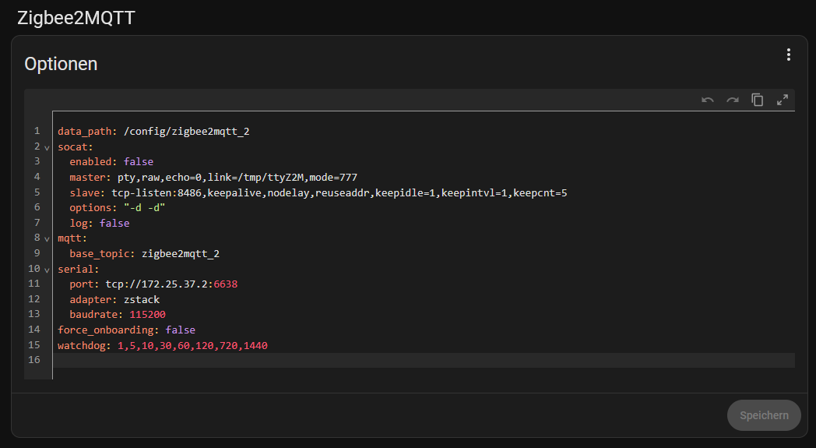Image resolution: width=816 pixels, height=448 pixels.
Task: Collapse the mqtt section fold arrow
Action: 47,239
